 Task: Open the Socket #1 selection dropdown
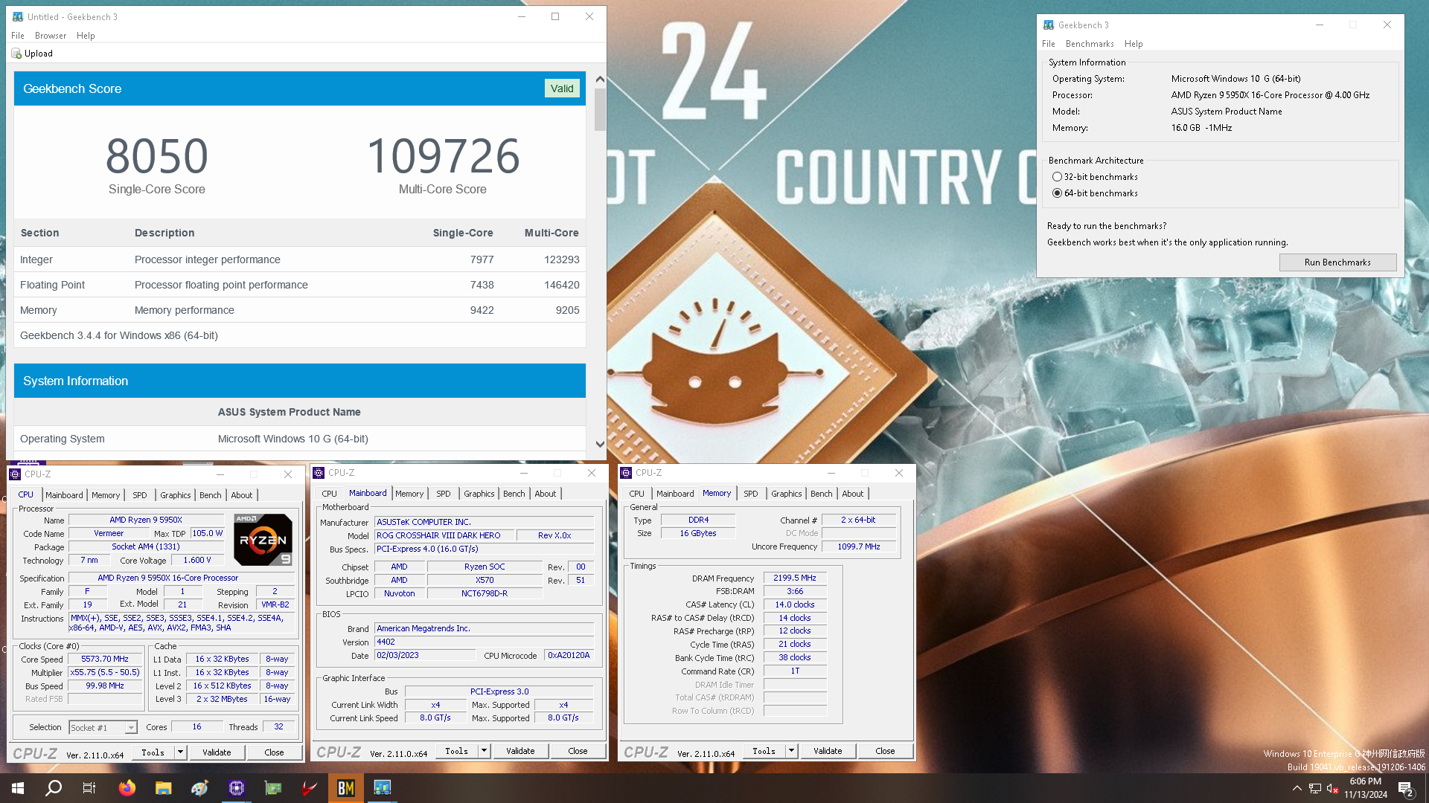point(103,728)
